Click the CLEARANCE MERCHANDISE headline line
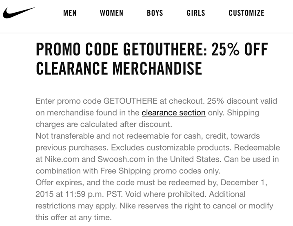Viewport: 293px width, 226px height. [x=119, y=68]
